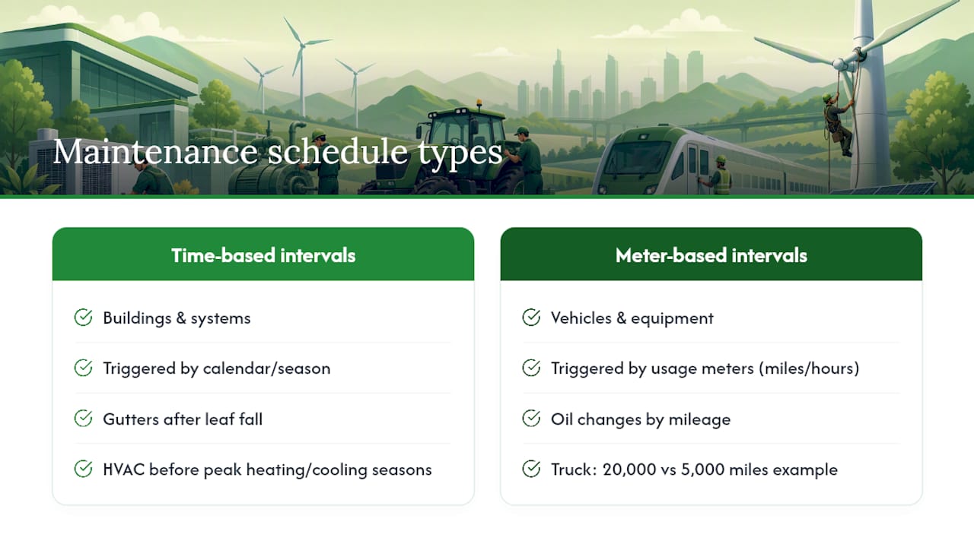Click the check icon next to Triggered by usage meters

[531, 368]
